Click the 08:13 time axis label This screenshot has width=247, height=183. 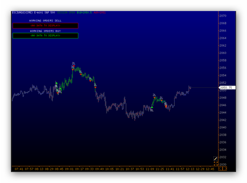coord(39,169)
